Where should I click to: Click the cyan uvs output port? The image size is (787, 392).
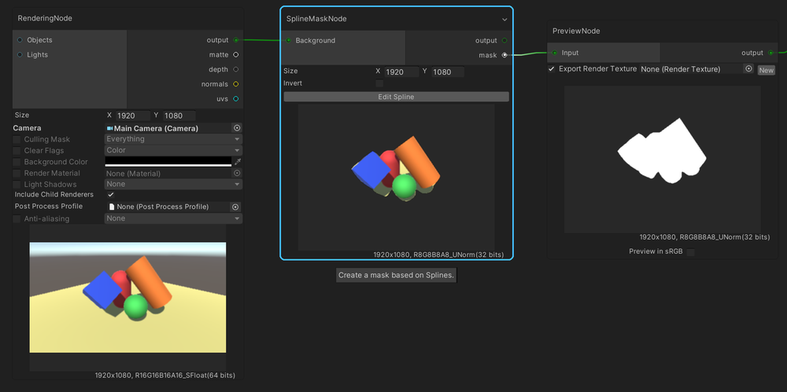click(235, 98)
